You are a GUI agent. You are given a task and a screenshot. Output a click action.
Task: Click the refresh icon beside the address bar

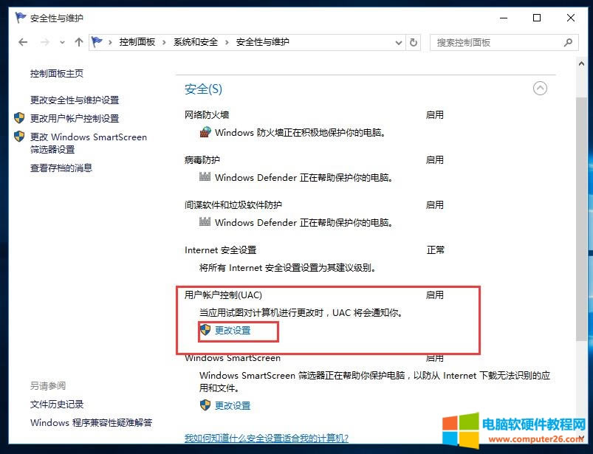[413, 42]
